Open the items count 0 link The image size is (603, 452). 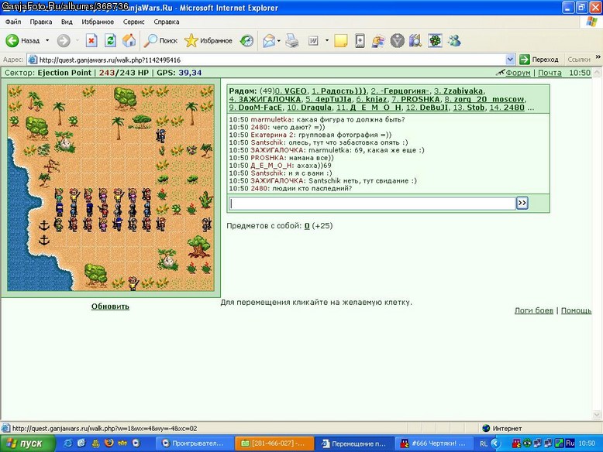pos(307,226)
